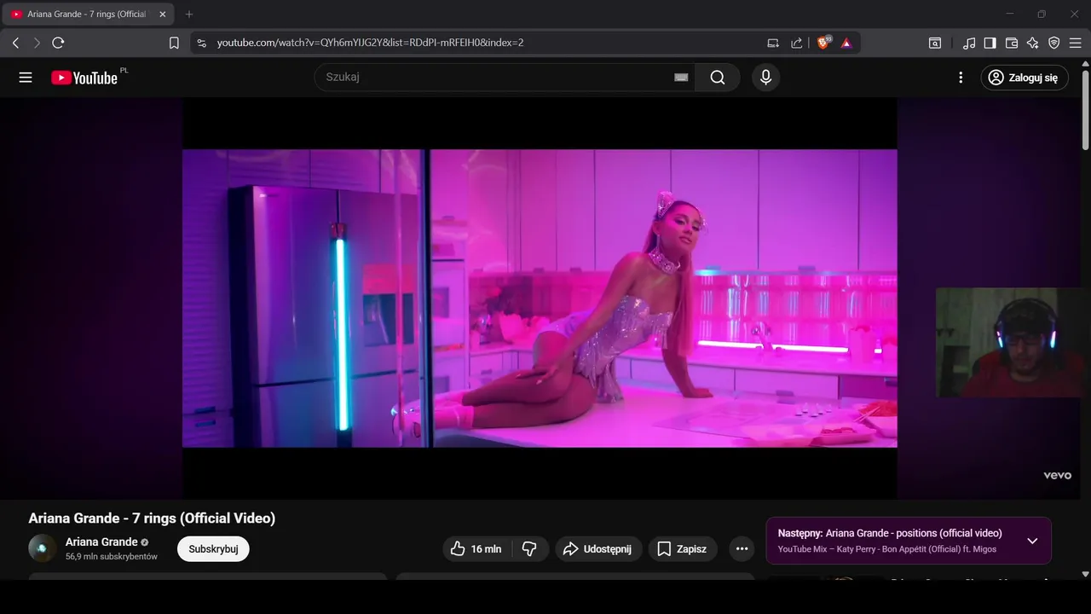Open Ariana Grande channel name link
Image resolution: width=1091 pixels, height=614 pixels.
click(101, 542)
